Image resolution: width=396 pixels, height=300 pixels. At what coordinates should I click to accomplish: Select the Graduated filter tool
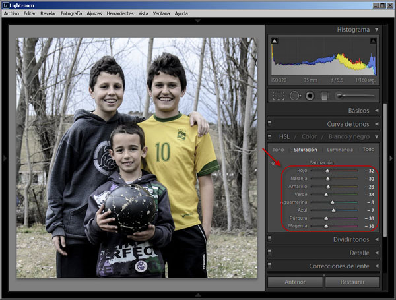point(325,96)
